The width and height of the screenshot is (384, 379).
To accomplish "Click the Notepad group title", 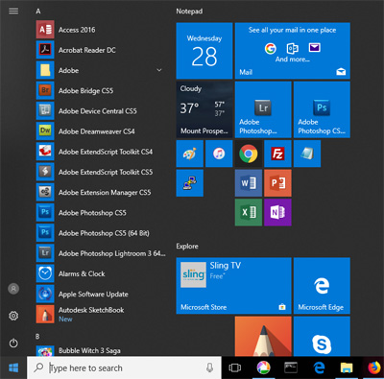I will (189, 12).
